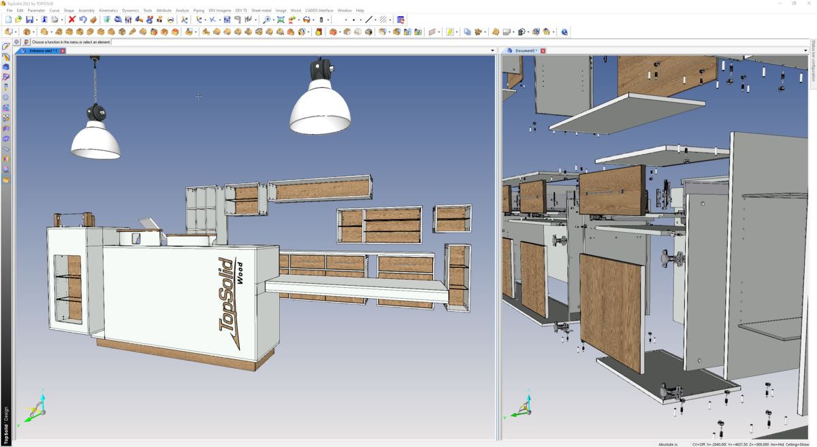Open the Sheet metal menu
The image size is (817, 447).
click(x=261, y=10)
